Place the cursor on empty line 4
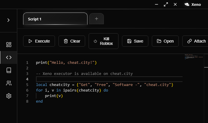This screenshot has height=123, width=208. [x=109, y=79]
